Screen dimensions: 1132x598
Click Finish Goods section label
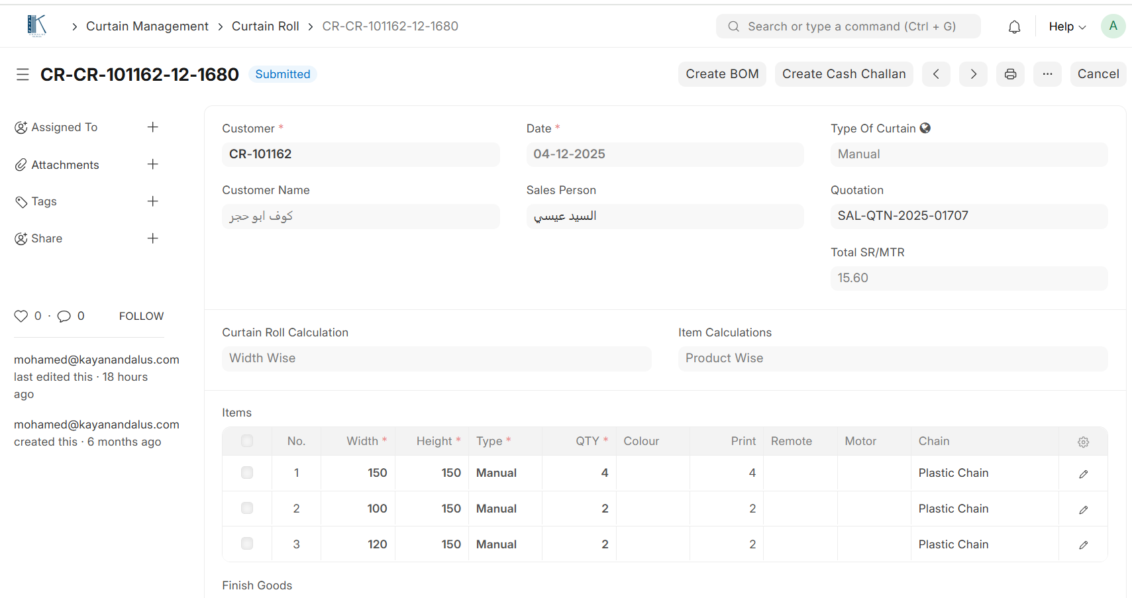pos(257,585)
